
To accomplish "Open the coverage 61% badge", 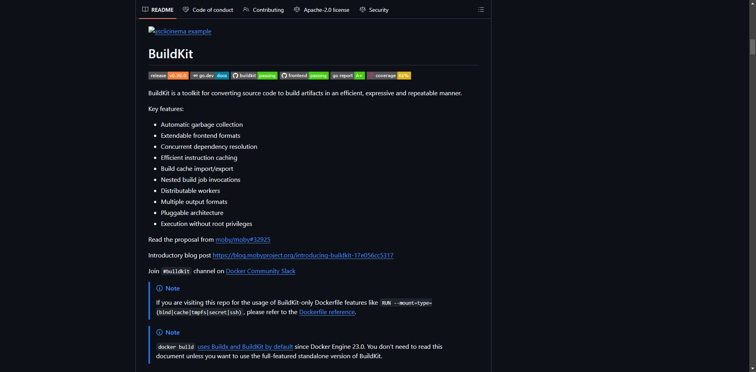I will point(389,76).
